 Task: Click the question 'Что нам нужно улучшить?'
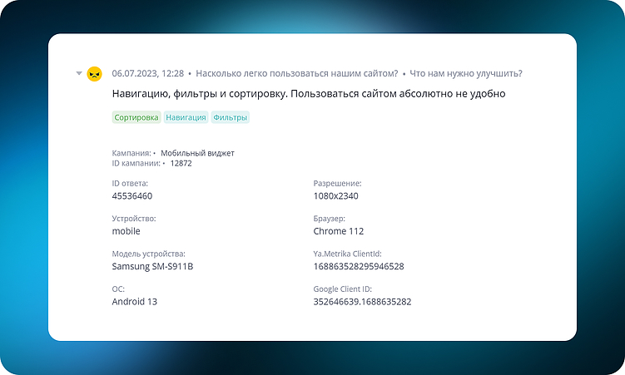(x=466, y=73)
